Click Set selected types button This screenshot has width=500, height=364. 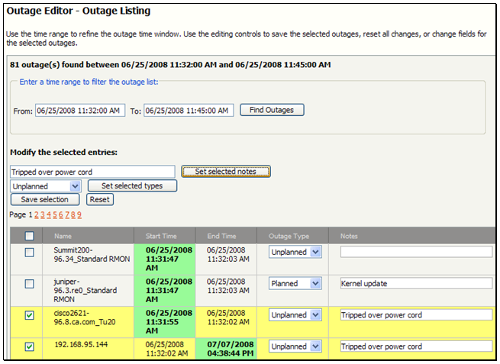(132, 186)
